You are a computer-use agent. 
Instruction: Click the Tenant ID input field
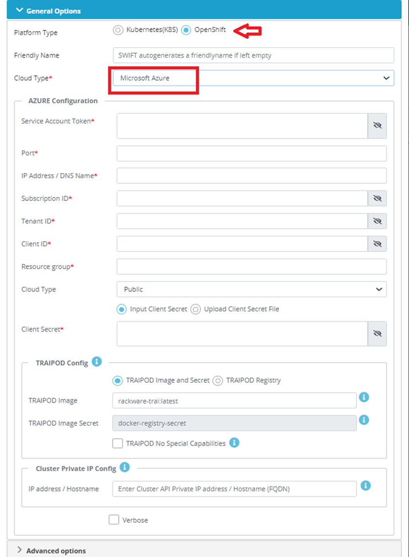coord(242,221)
